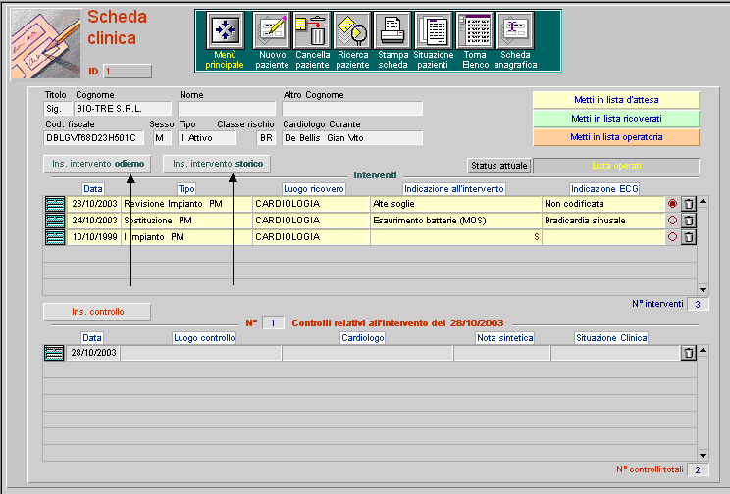Click the Cancella paziente icon
Screen dimensions: 730x494
[312, 30]
